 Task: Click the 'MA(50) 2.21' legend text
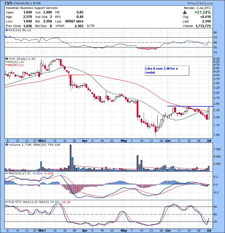point(16,65)
